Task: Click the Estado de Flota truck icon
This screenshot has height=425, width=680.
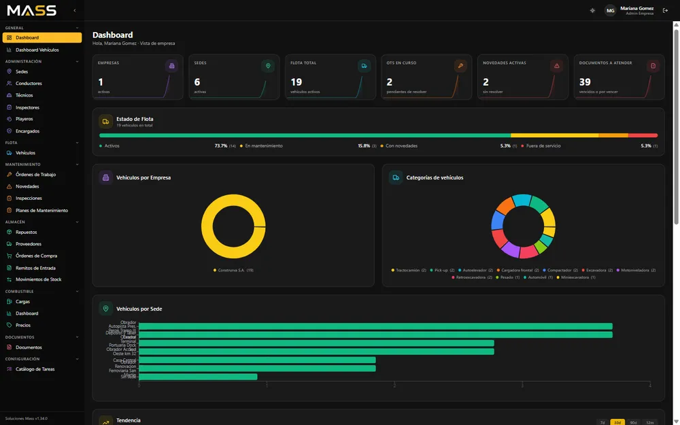Action: [x=106, y=122]
